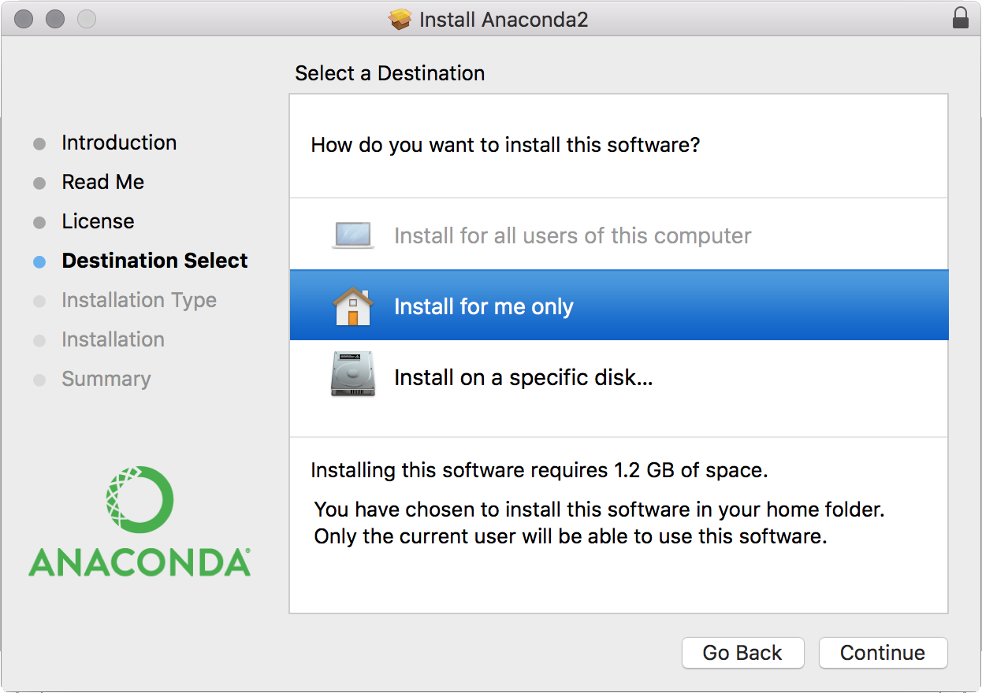The height and width of the screenshot is (693, 982).
Task: Click the laptop computer icon
Action: pos(353,235)
